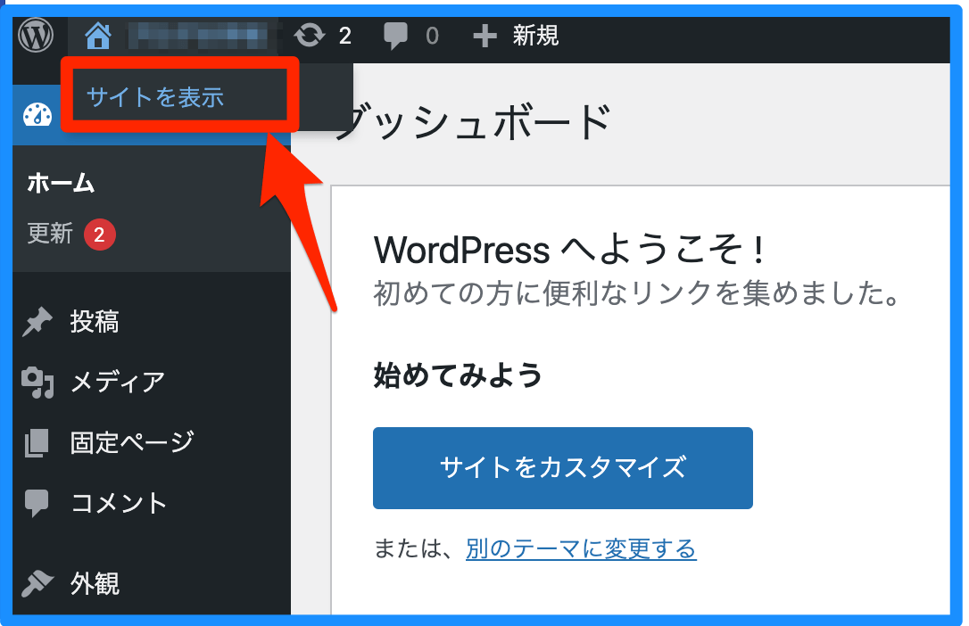Click the updates refresh arrows in admin bar
This screenshot has height=626, width=969.
[x=308, y=36]
